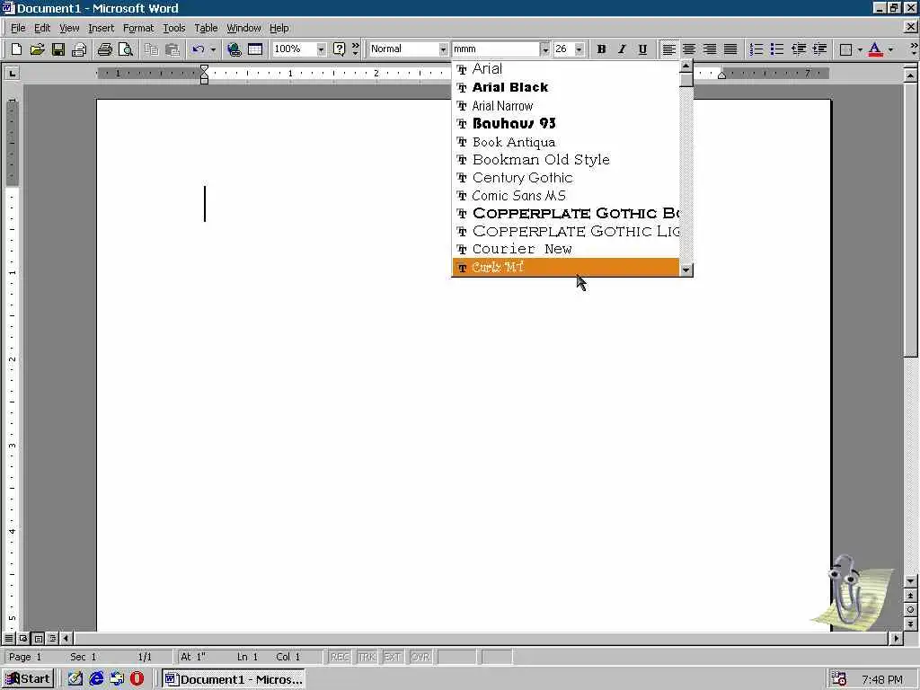Click the Select Browse Object button

910,610
